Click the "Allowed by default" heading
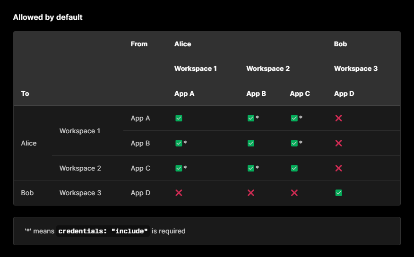This screenshot has width=414, height=257. 48,17
